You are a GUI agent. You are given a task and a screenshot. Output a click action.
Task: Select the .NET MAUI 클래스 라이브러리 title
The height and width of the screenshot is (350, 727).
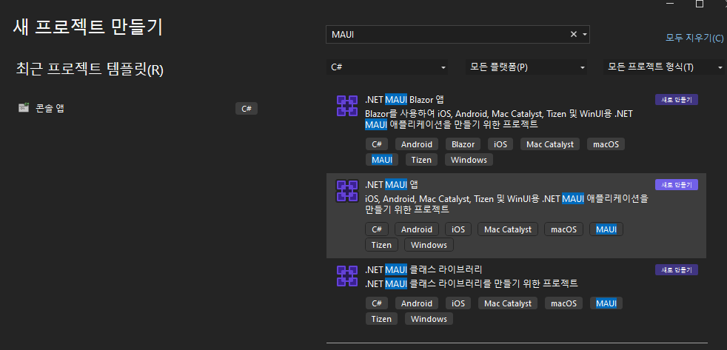[423, 269]
